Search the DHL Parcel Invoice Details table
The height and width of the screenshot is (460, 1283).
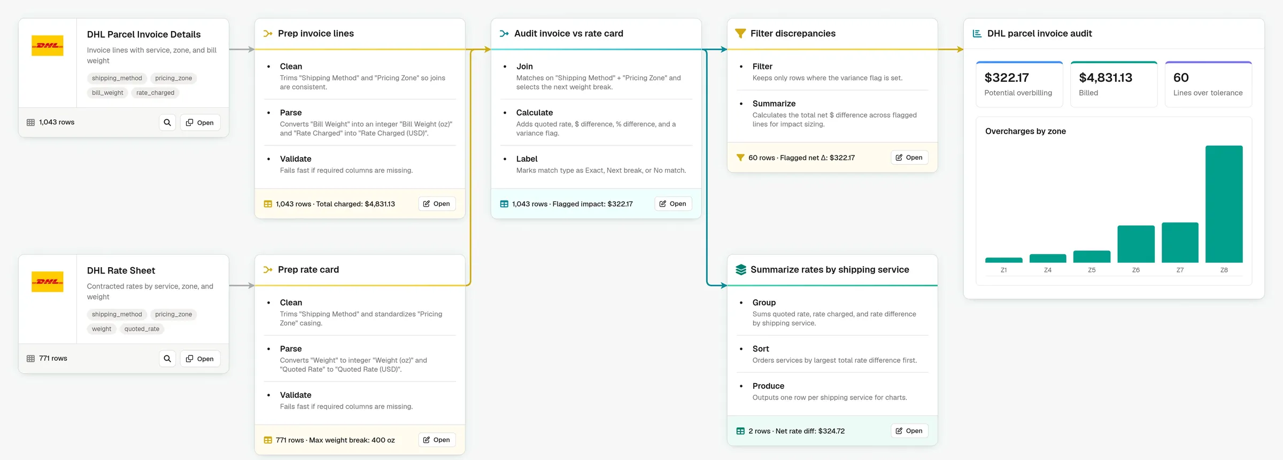(x=167, y=122)
